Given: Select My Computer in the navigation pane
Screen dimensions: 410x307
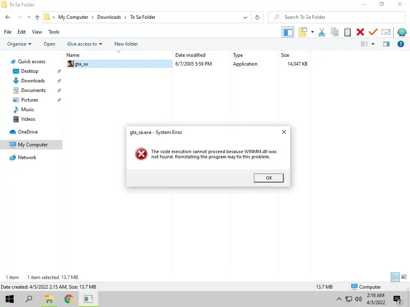Looking at the screenshot, I should pos(31,145).
